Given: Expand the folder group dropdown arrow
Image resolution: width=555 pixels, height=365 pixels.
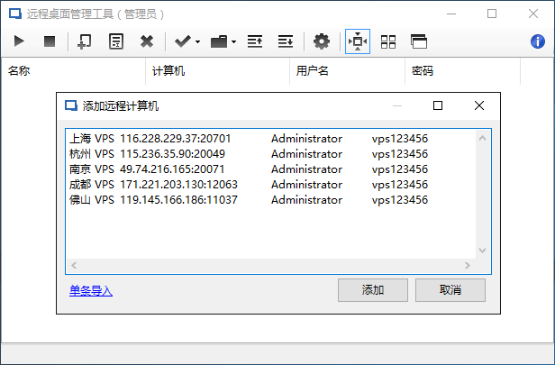Looking at the screenshot, I should click(234, 42).
